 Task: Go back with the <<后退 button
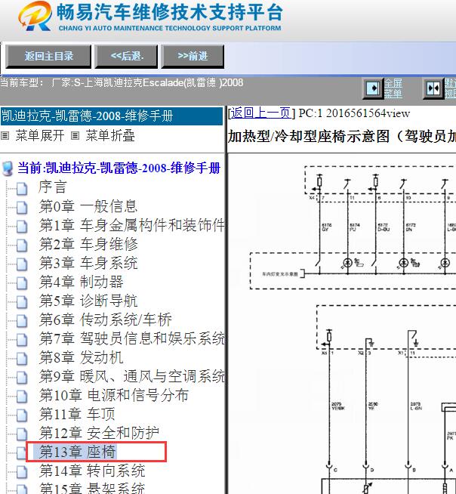pyautogui.click(x=126, y=57)
